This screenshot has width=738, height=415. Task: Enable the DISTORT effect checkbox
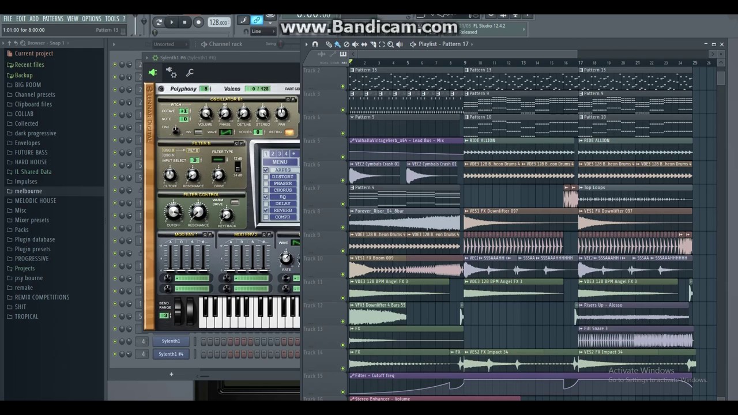(x=266, y=176)
